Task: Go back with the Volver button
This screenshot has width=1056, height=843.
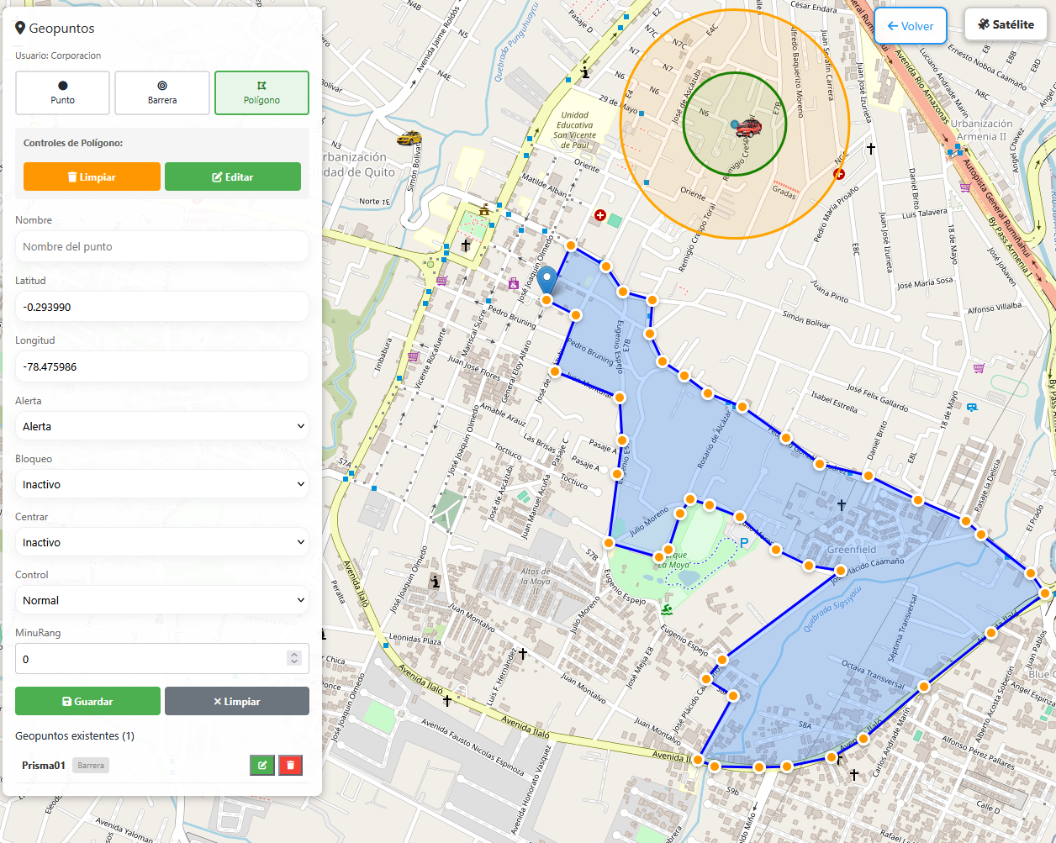Action: [x=911, y=26]
